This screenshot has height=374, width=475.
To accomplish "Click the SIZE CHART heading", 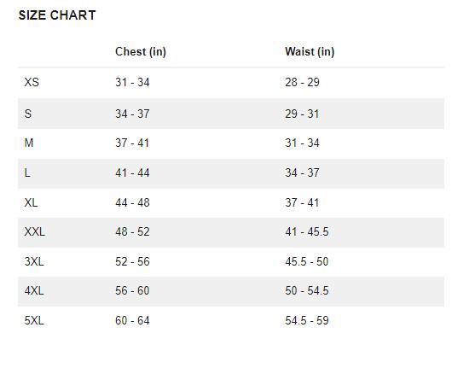I will pyautogui.click(x=57, y=15).
